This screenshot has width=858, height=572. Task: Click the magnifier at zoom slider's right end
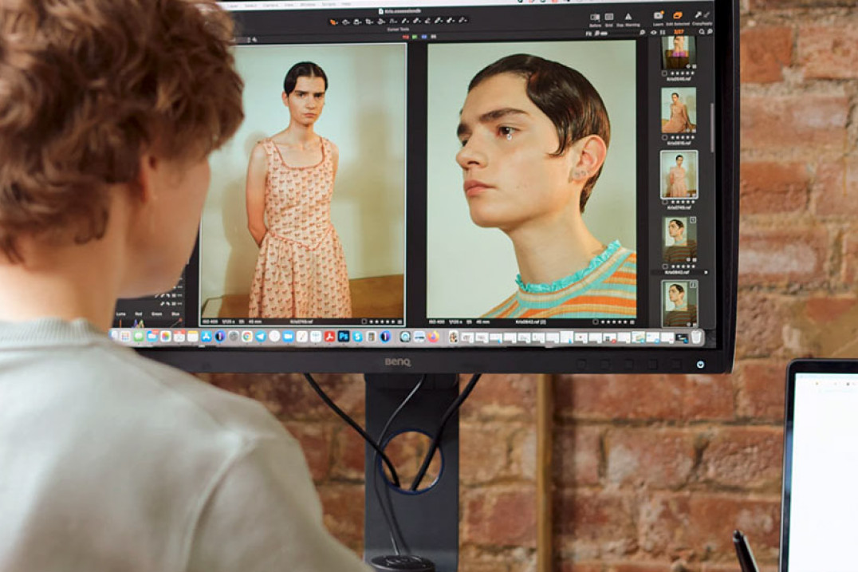641,32
